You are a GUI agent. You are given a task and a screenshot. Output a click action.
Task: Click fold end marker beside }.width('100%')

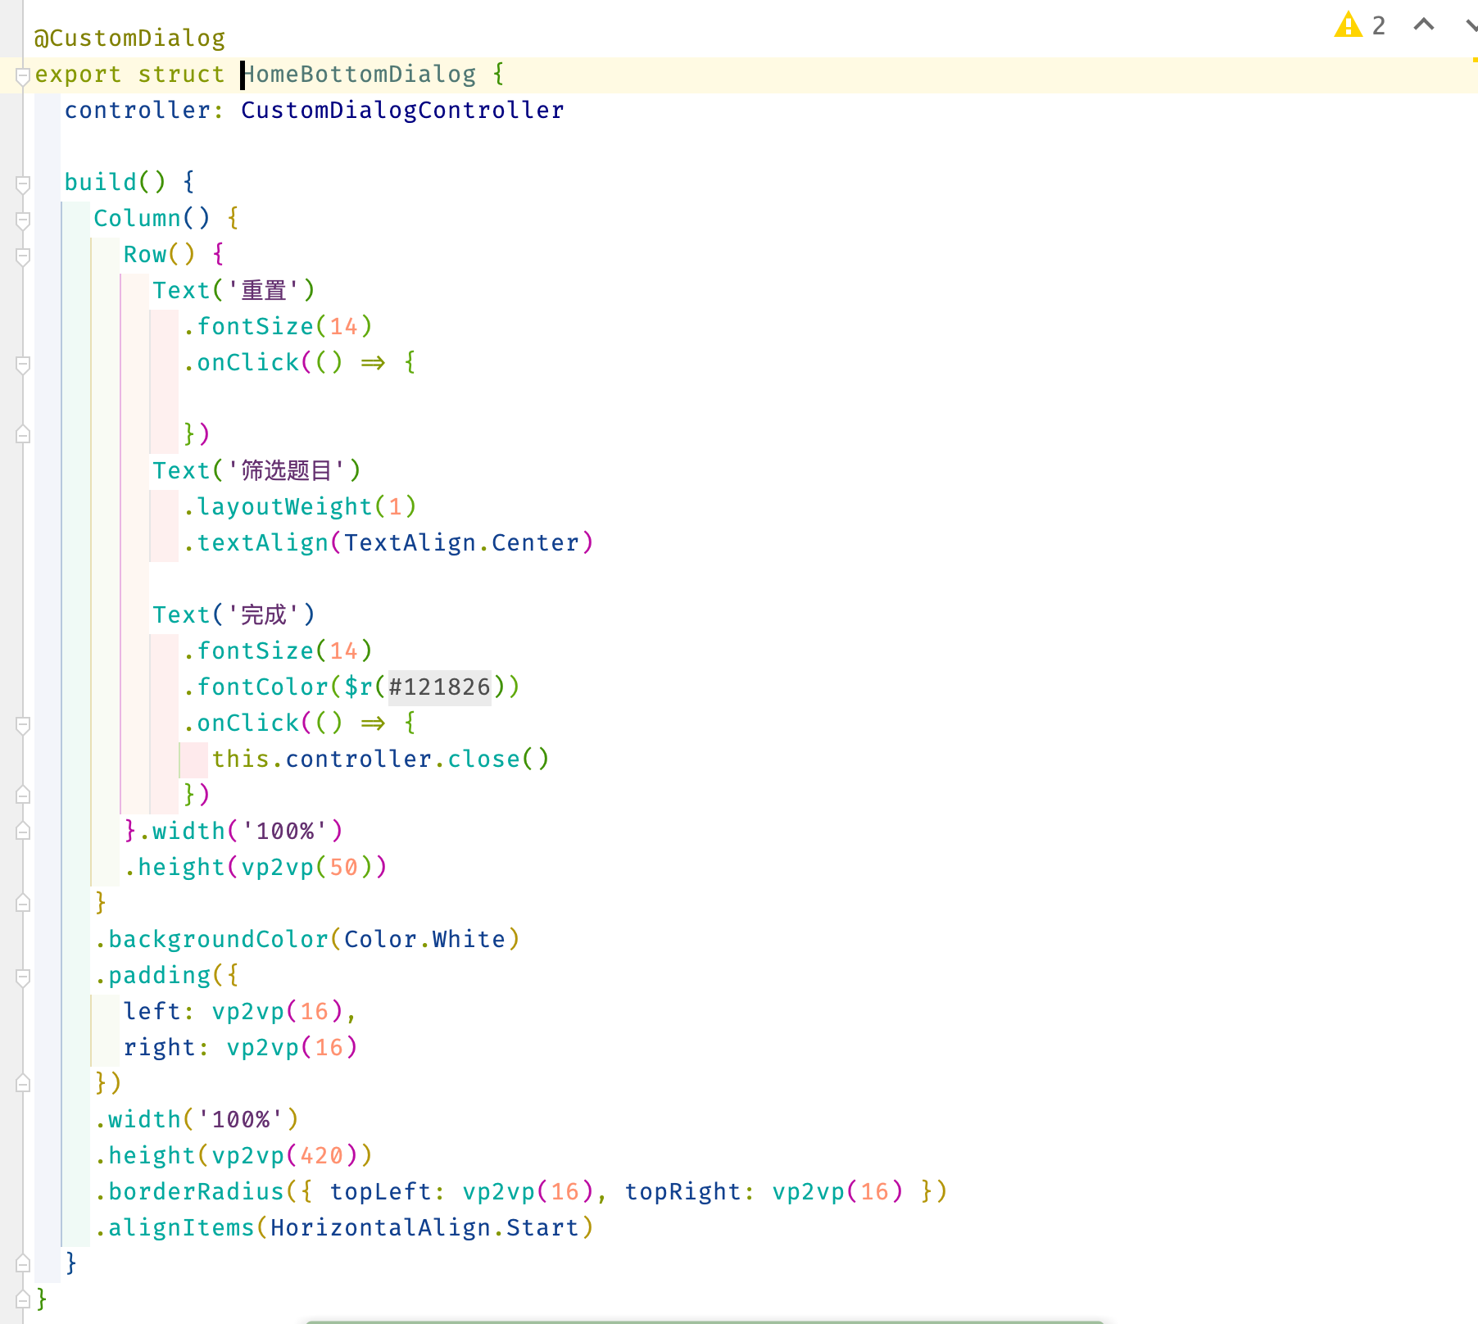tap(23, 831)
